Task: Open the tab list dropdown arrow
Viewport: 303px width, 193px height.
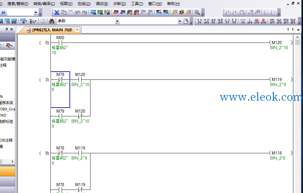Action: point(298,29)
